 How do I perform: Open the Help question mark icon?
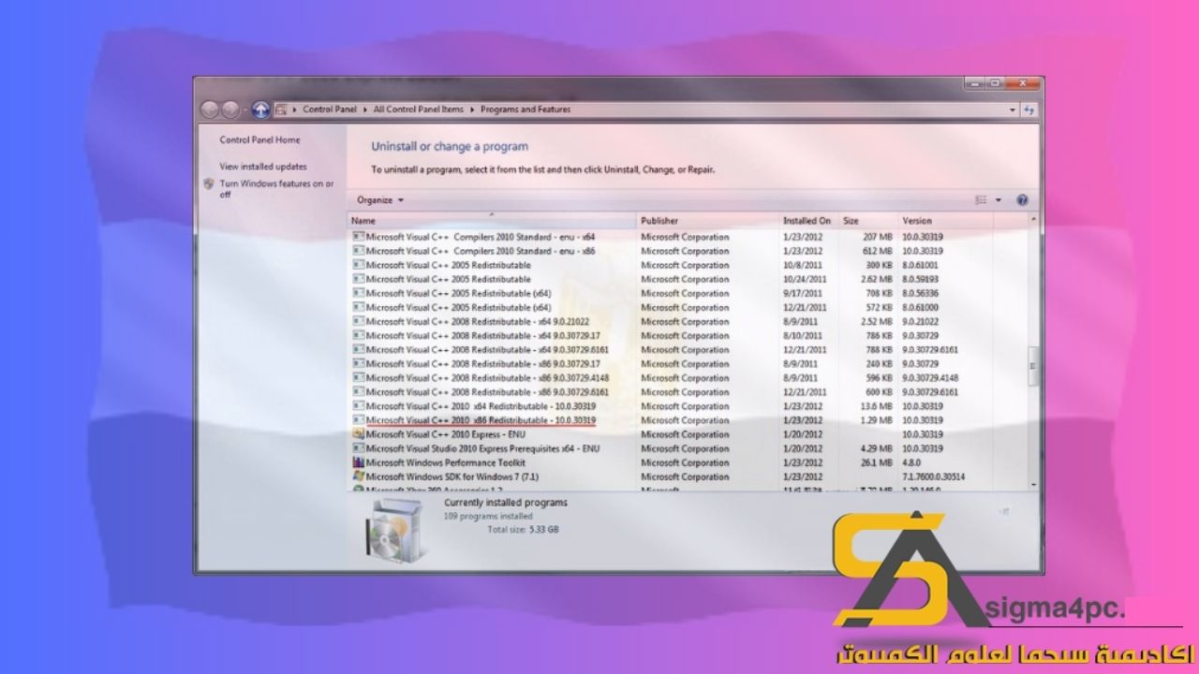click(1022, 200)
